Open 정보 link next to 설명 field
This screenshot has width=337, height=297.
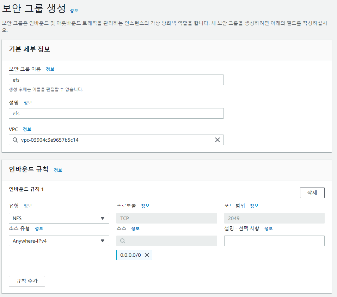(28, 103)
